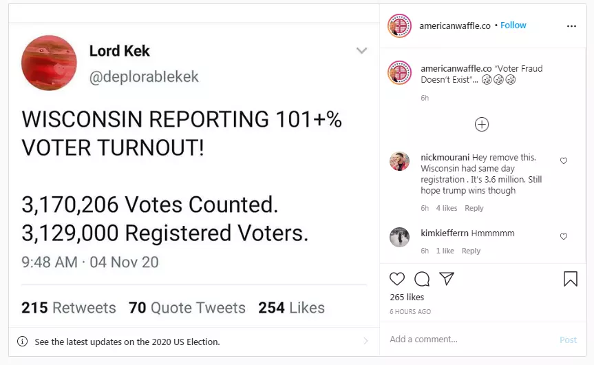Open the 2020 US Election updates arrow
Screen dimensions: 594x365
[365, 341]
